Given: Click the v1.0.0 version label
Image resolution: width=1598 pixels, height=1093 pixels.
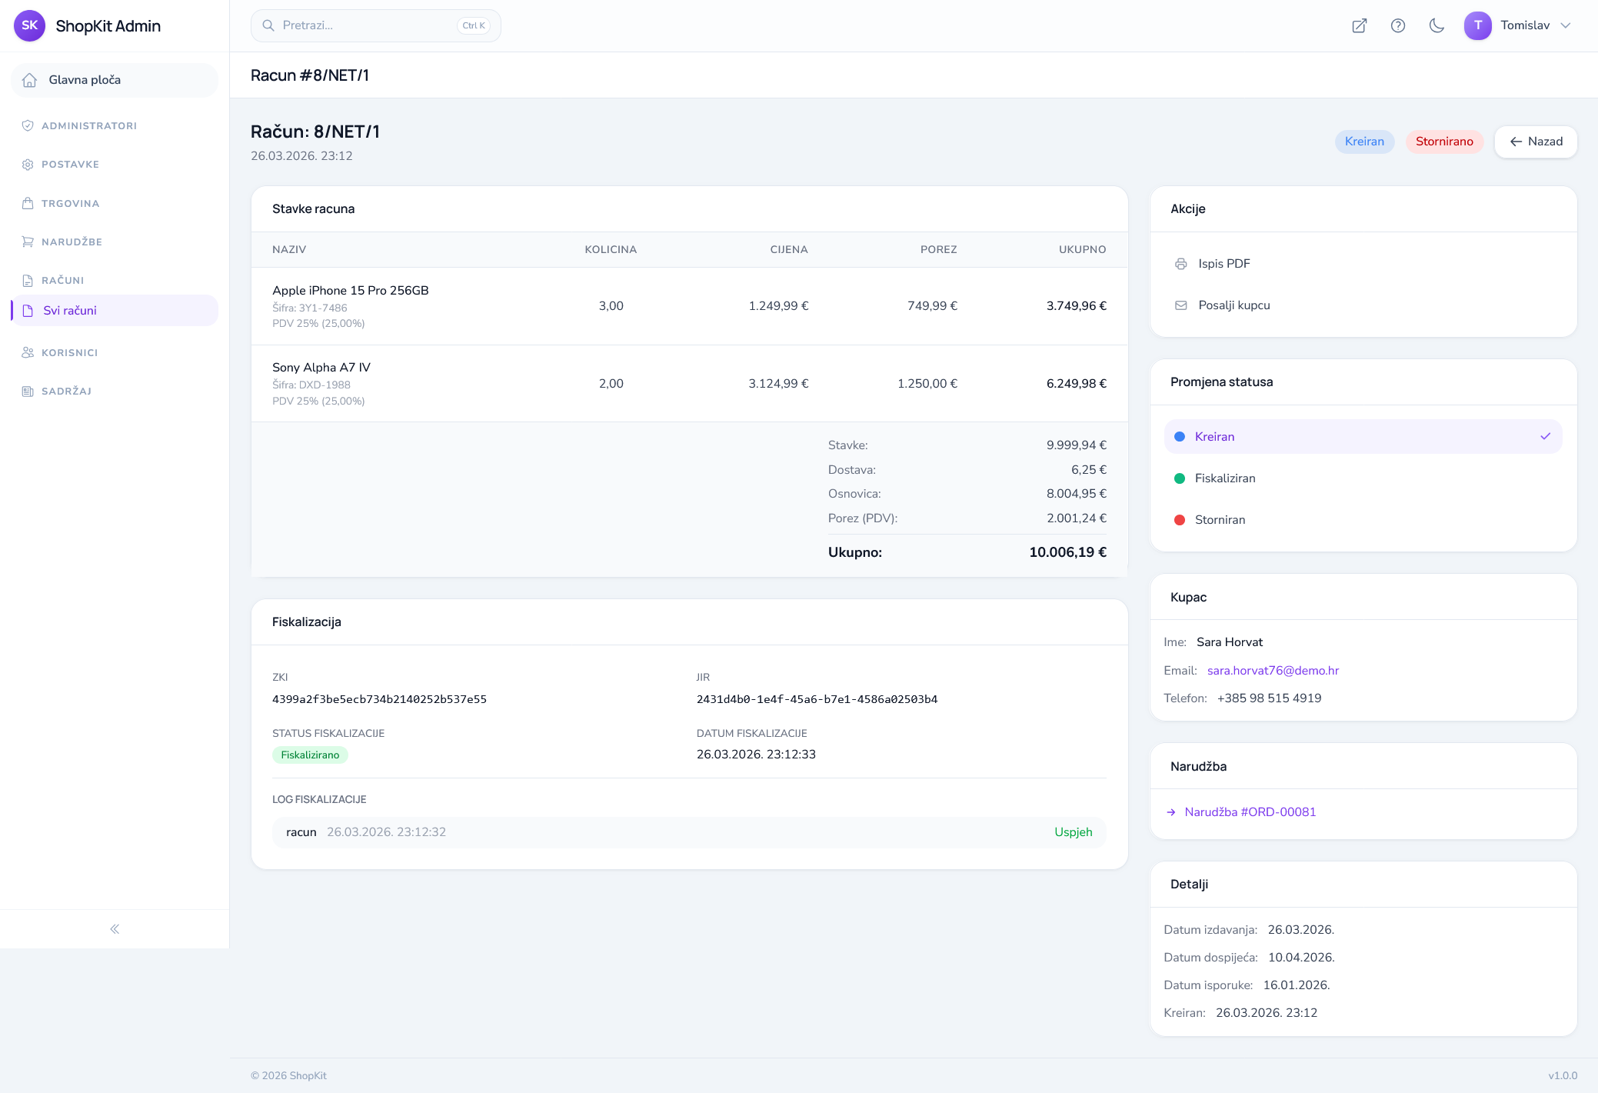Looking at the screenshot, I should (1563, 1076).
